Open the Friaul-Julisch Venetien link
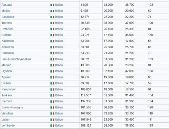 [x=16, y=59]
